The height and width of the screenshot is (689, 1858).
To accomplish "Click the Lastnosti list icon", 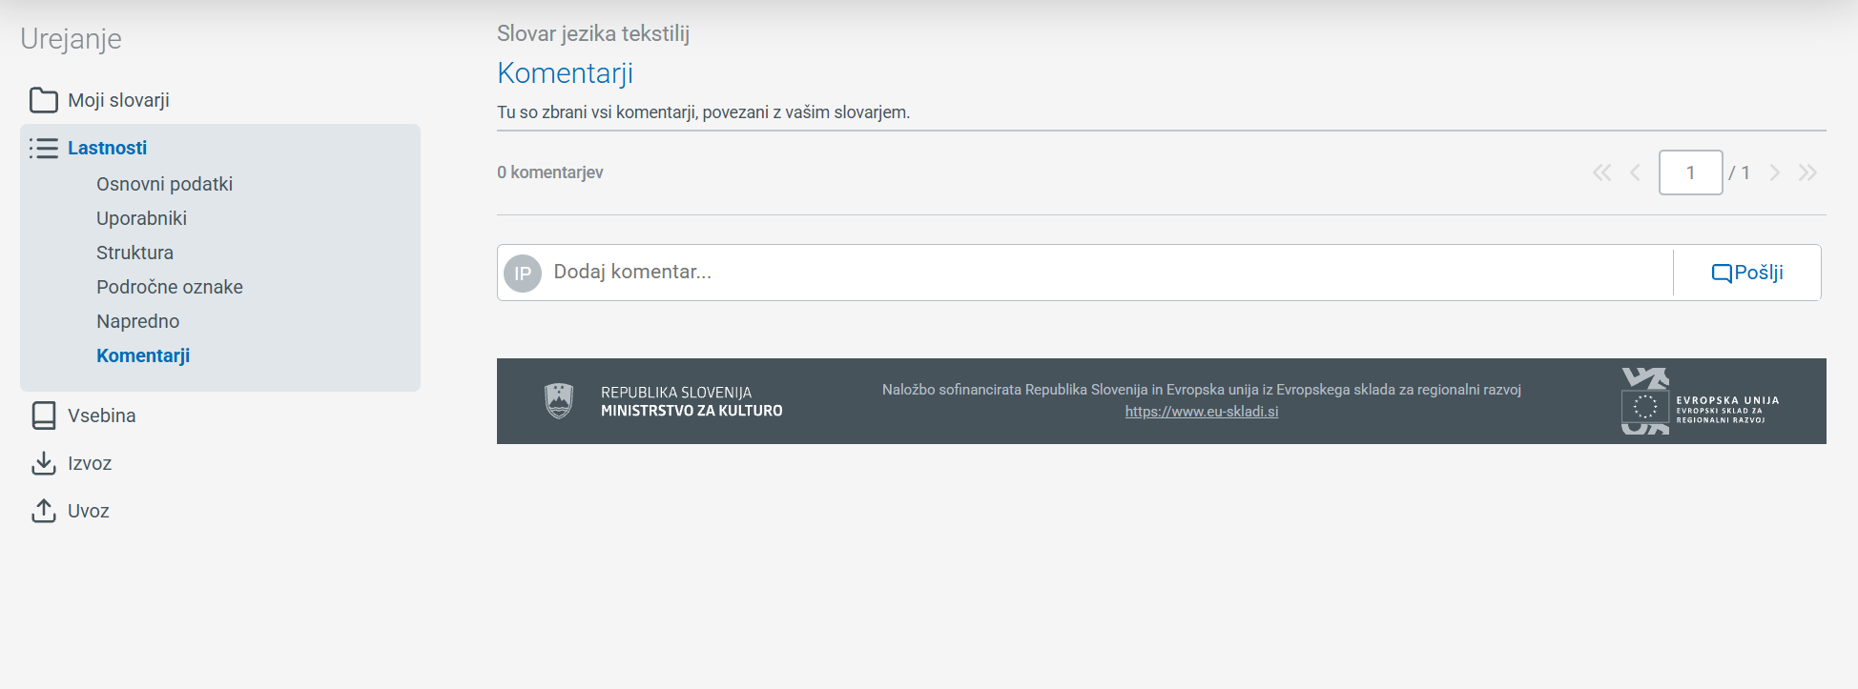I will point(43,148).
